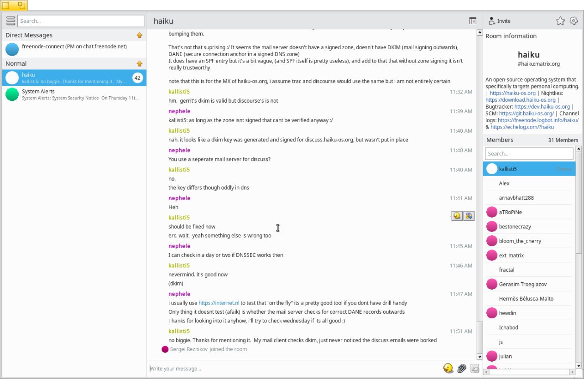This screenshot has width=584, height=379.
Task: Click hewdin's pink avatar
Action: [x=491, y=313]
